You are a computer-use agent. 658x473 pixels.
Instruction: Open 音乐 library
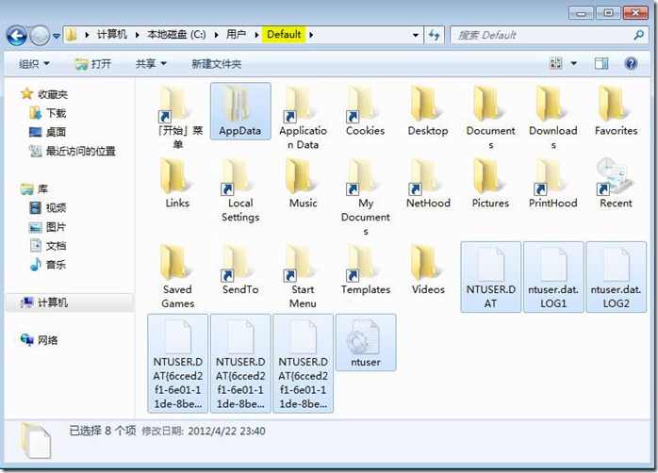click(x=48, y=265)
